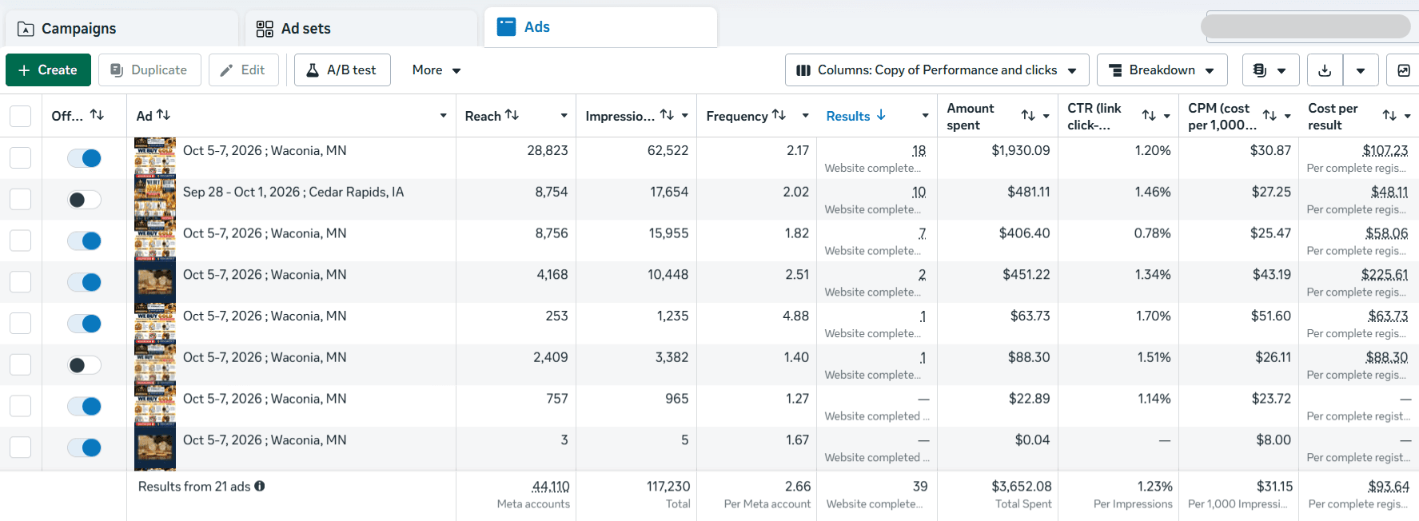Screen dimensions: 1419x521
Task: Open the Breakdown dropdown
Action: point(1162,70)
